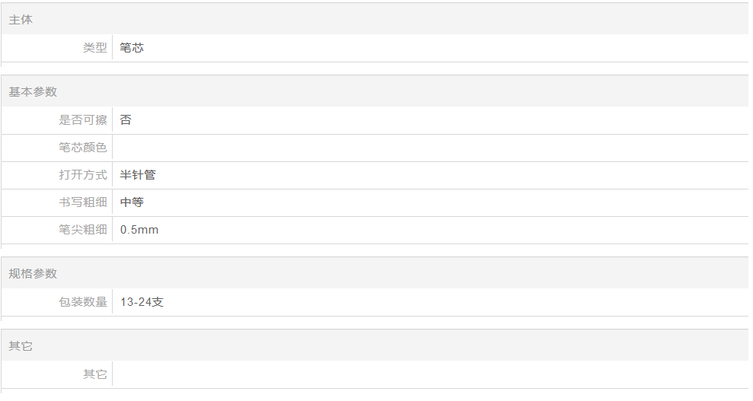
Task: Select the 是否可擦 row label
Action: pyautogui.click(x=83, y=120)
